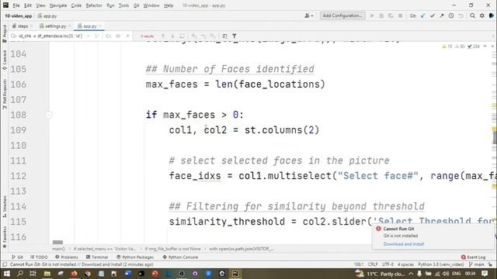Open search history magnifier in find bar
The height and width of the screenshot is (279, 497).
(x=13, y=36)
